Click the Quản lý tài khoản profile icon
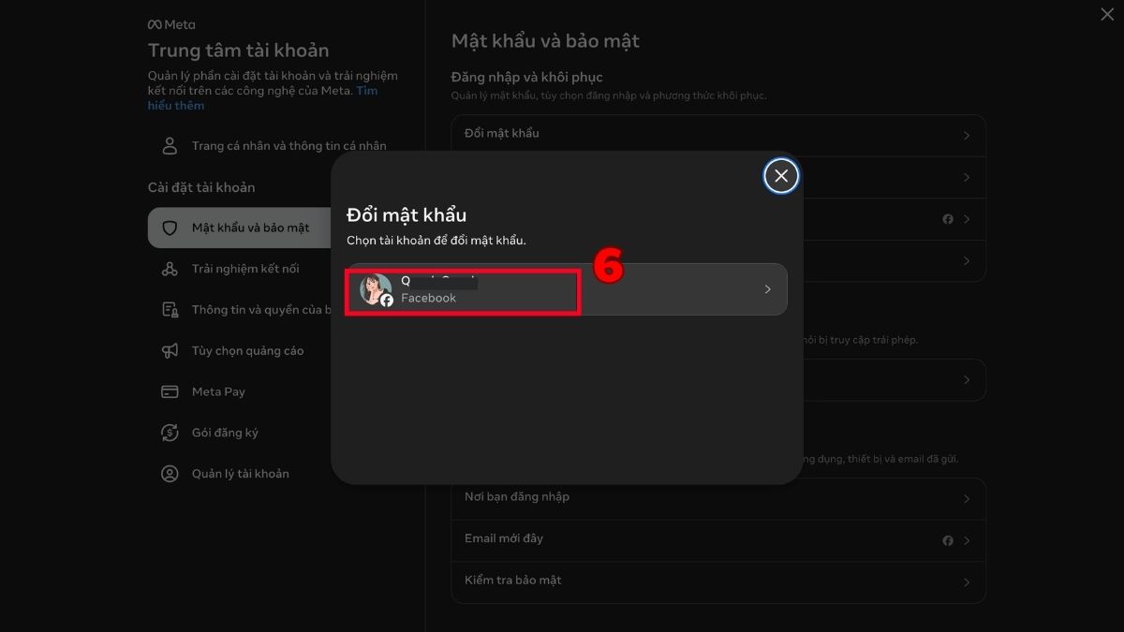This screenshot has height=632, width=1124. [170, 474]
